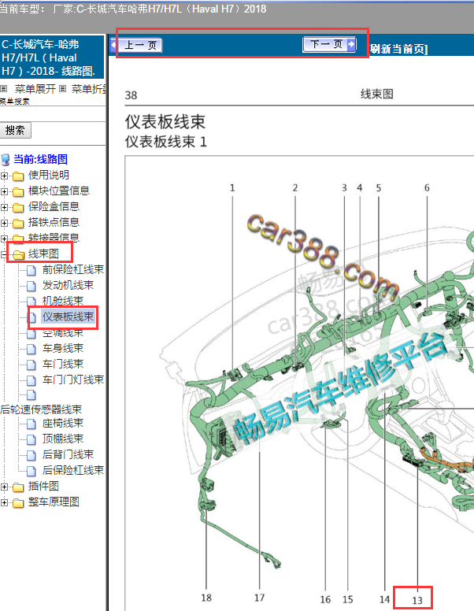The width and height of the screenshot is (474, 611).
Task: Open the 后轮速传感器线束 tree item
Action: [41, 409]
